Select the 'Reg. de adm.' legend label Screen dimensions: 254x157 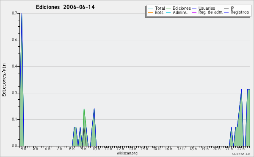211,12
